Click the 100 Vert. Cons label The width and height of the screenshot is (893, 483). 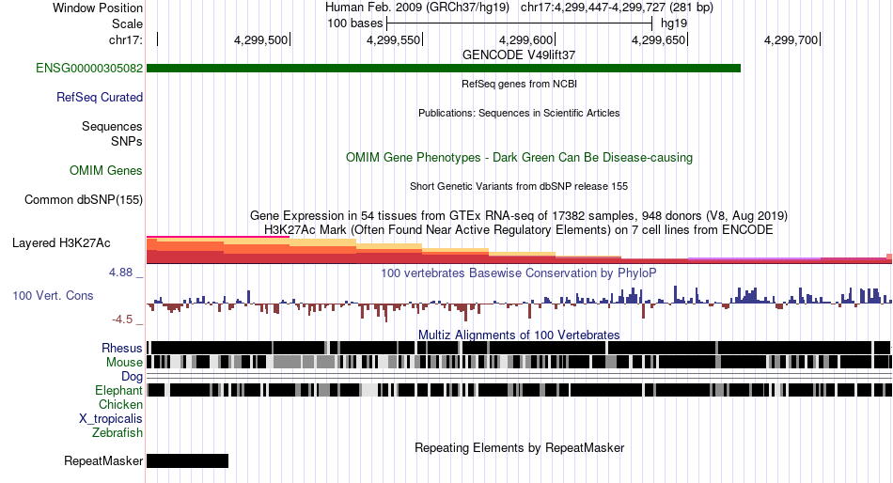(x=53, y=296)
